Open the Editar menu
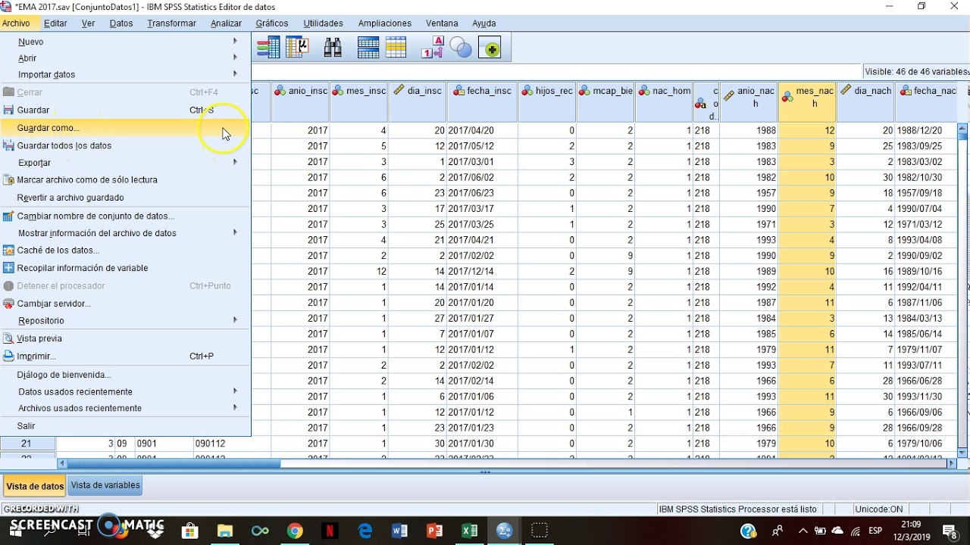The width and height of the screenshot is (970, 545). (55, 23)
